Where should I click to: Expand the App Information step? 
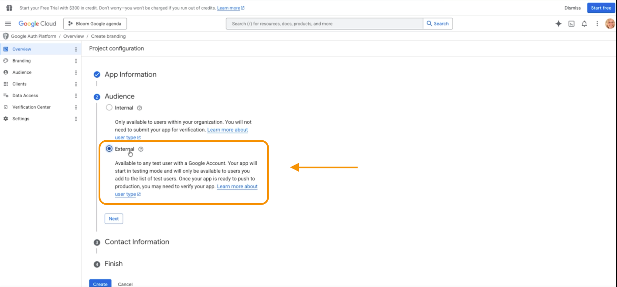131,75
